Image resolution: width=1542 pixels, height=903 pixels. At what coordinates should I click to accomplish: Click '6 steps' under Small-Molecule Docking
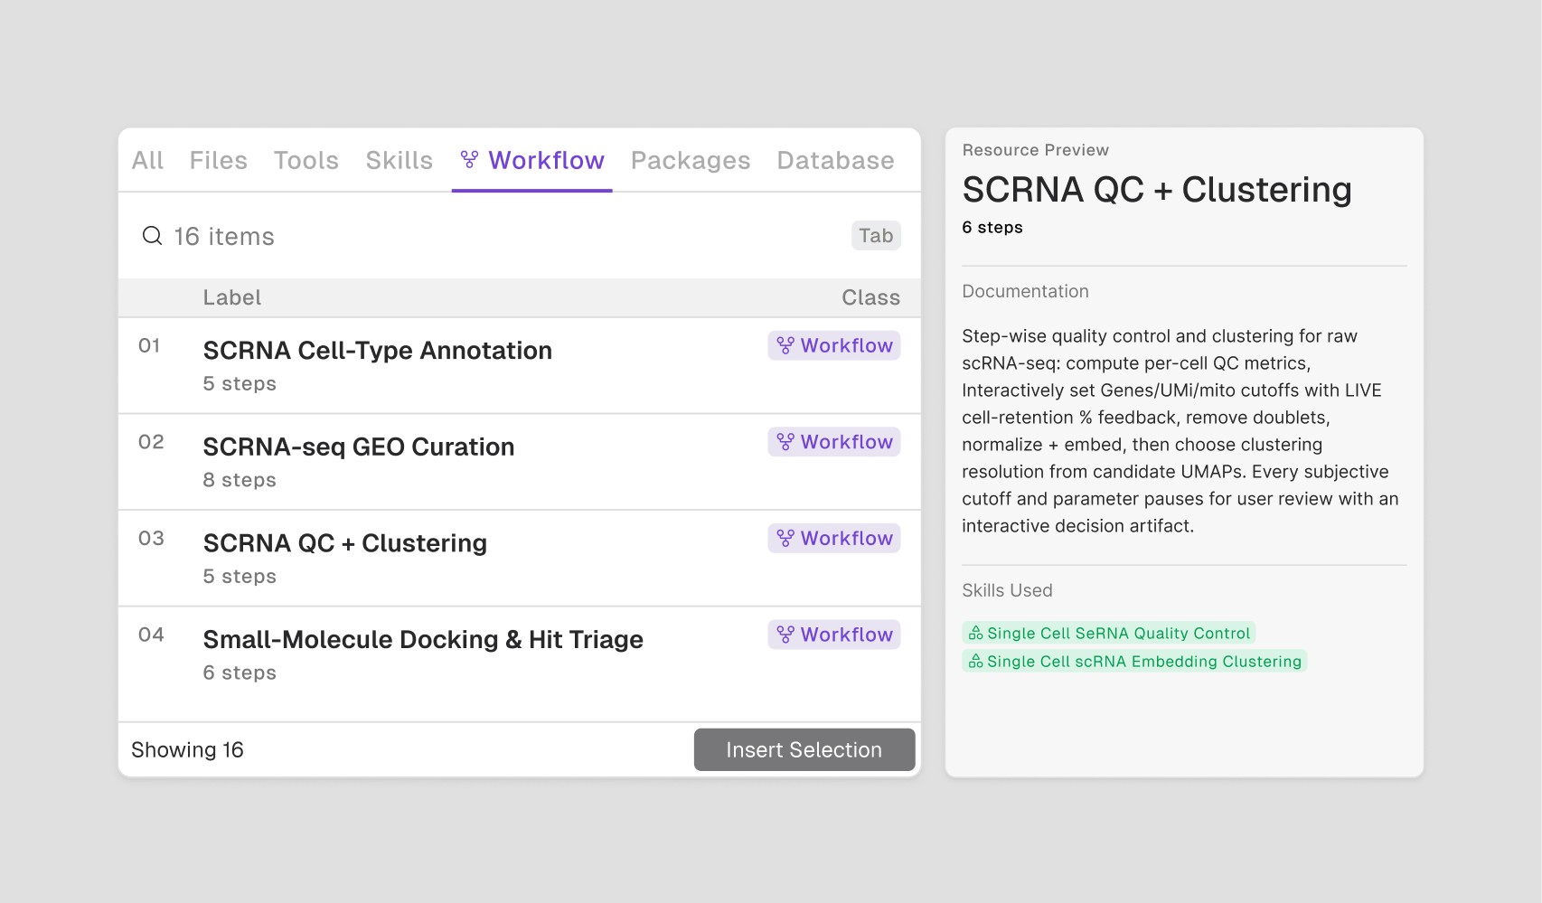click(240, 673)
